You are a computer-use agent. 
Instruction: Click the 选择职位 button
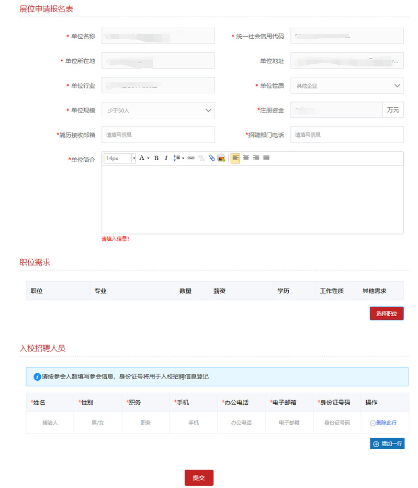387,314
